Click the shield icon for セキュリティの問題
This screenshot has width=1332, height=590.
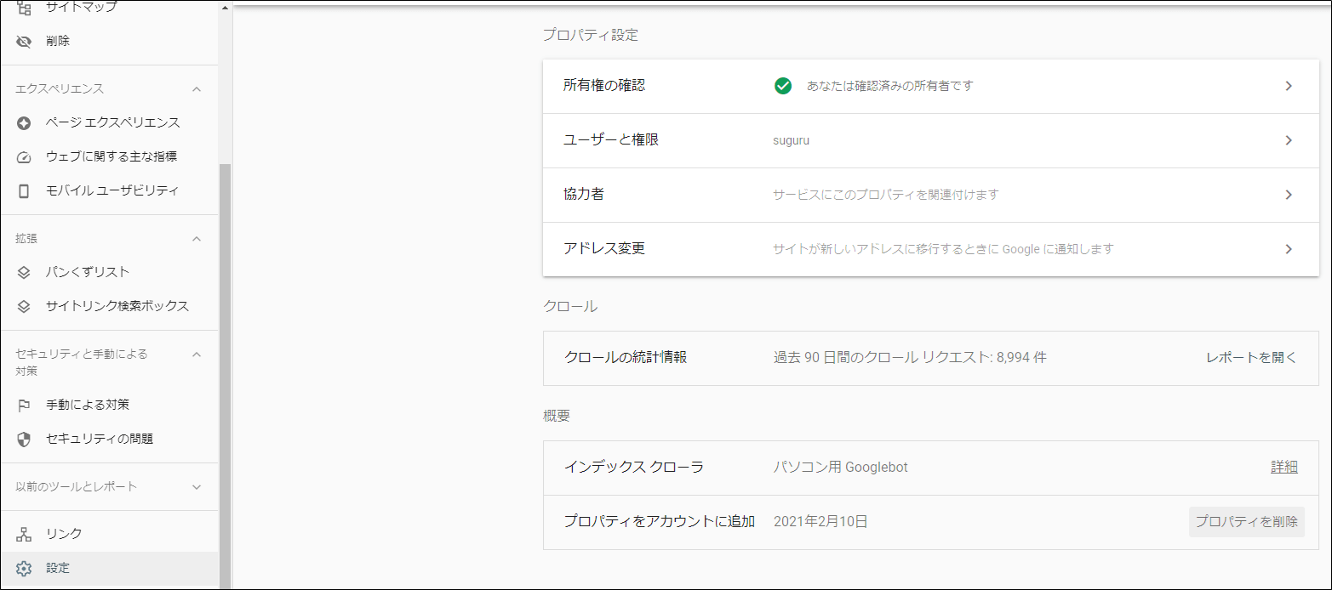[x=24, y=439]
